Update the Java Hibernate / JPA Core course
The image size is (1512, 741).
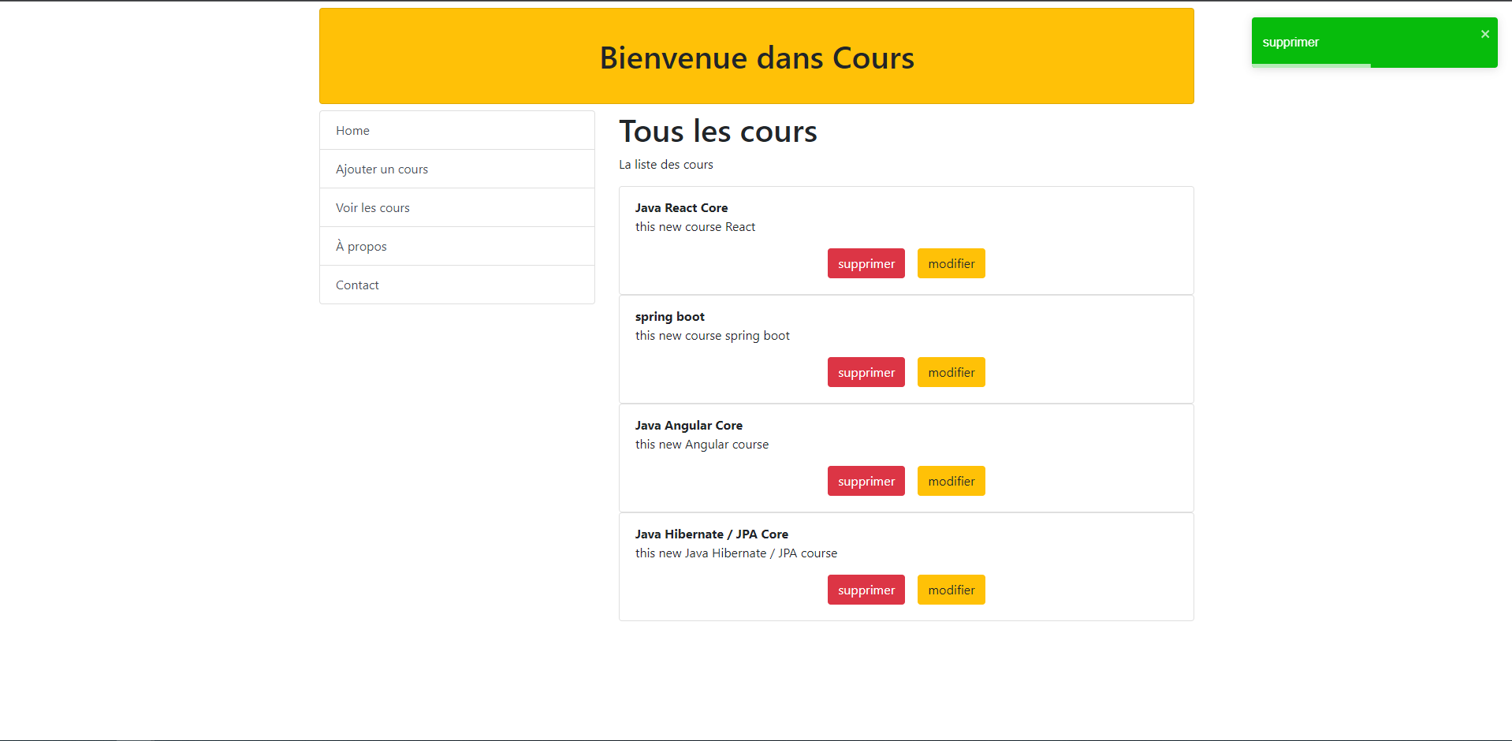[951, 590]
